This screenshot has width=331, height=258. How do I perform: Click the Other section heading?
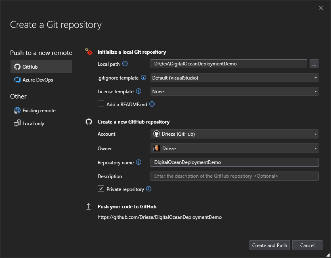pyautogui.click(x=18, y=96)
